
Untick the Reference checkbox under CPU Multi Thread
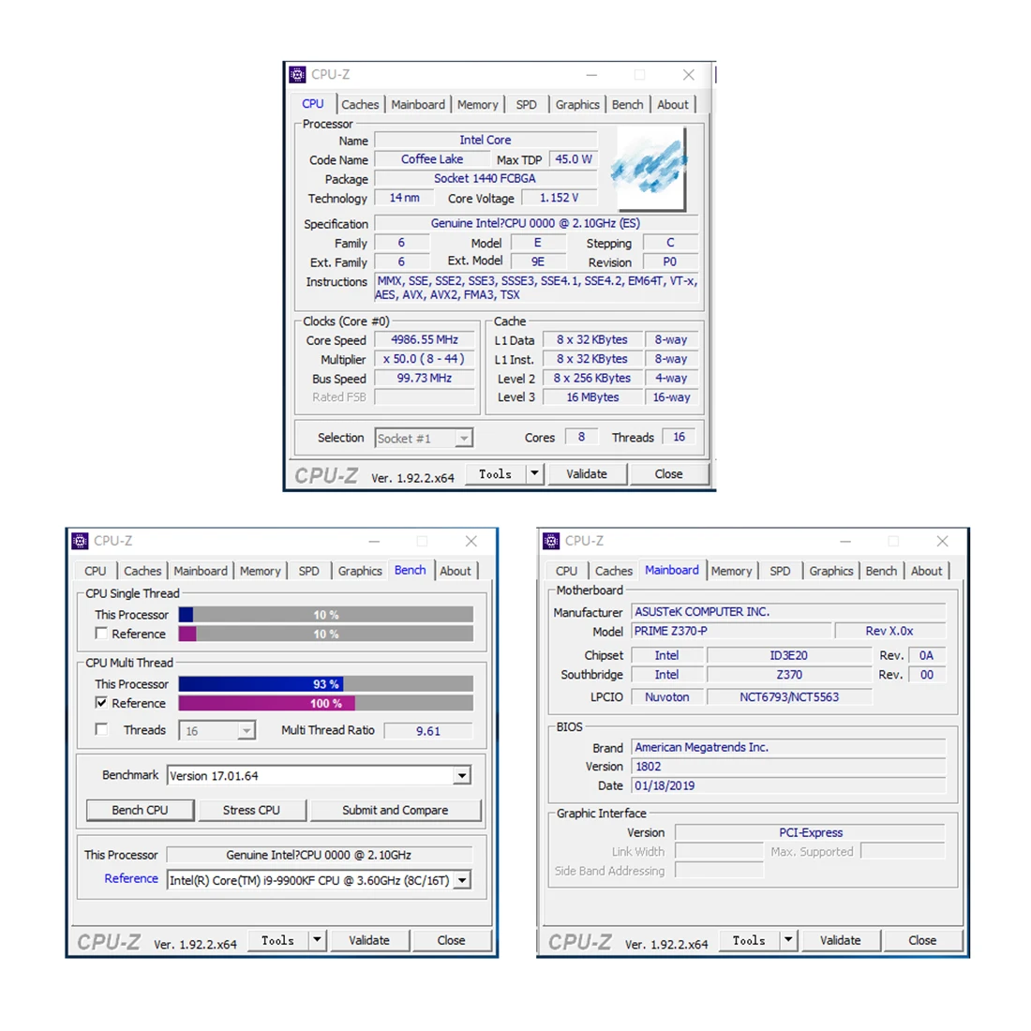pyautogui.click(x=101, y=703)
